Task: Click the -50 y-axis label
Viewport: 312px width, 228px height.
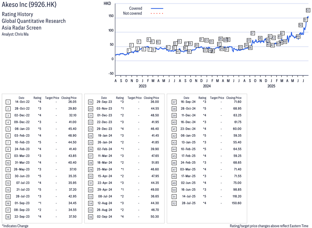Action: 111,73
